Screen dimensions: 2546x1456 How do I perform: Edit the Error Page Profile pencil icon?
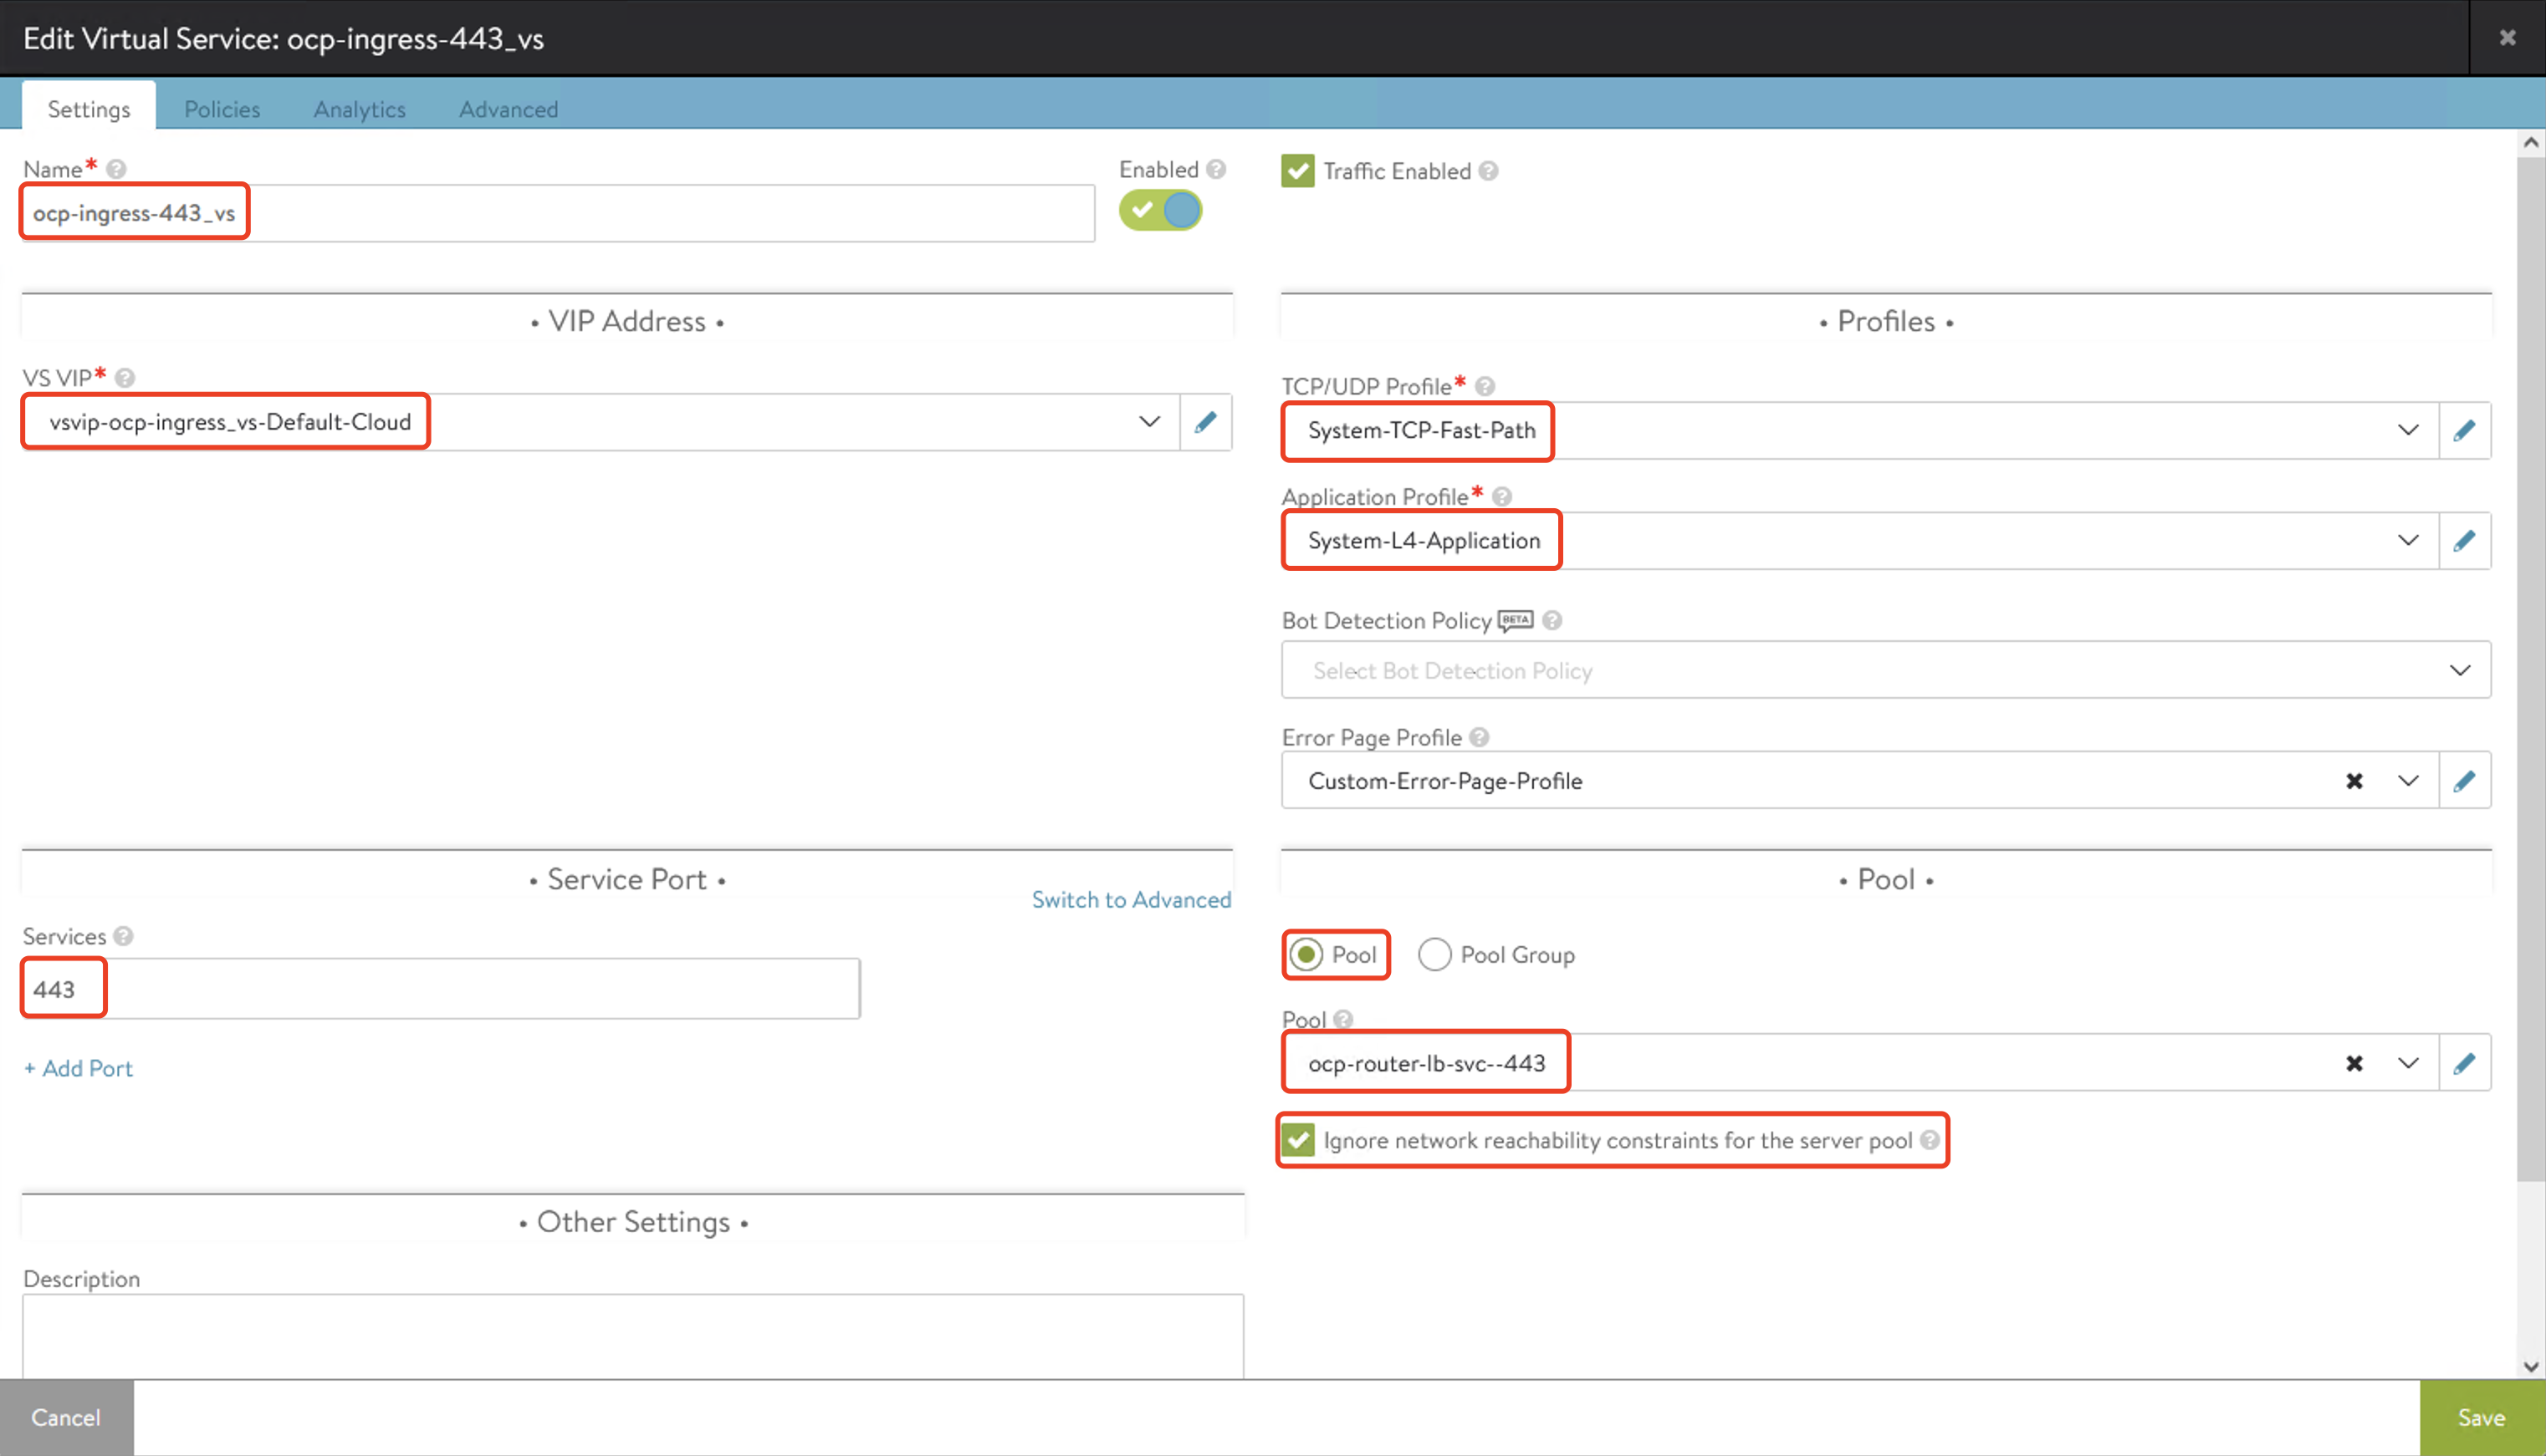pyautogui.click(x=2464, y=781)
